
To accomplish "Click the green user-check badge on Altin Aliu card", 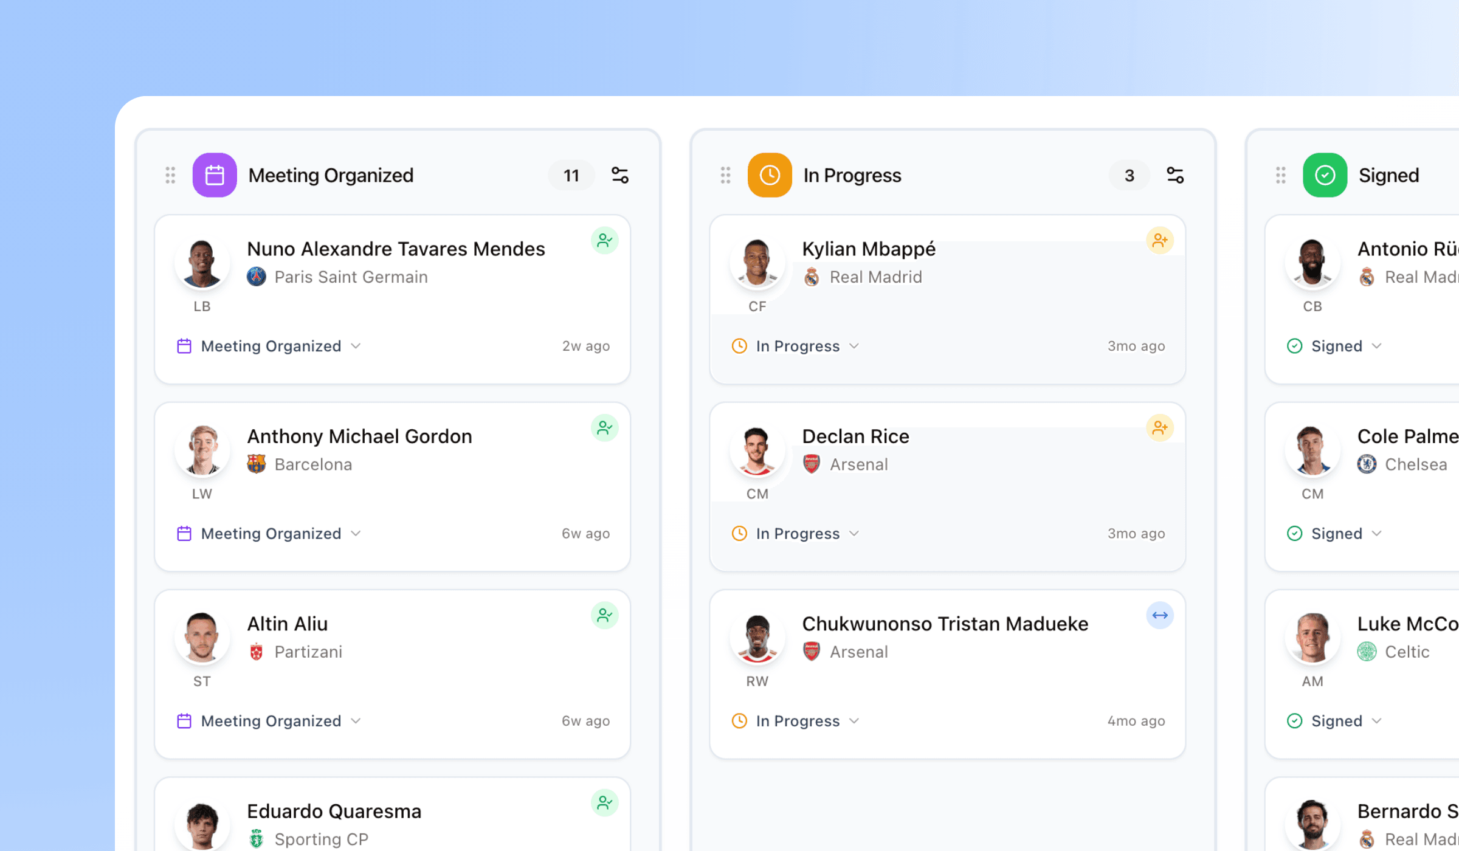I will click(605, 615).
